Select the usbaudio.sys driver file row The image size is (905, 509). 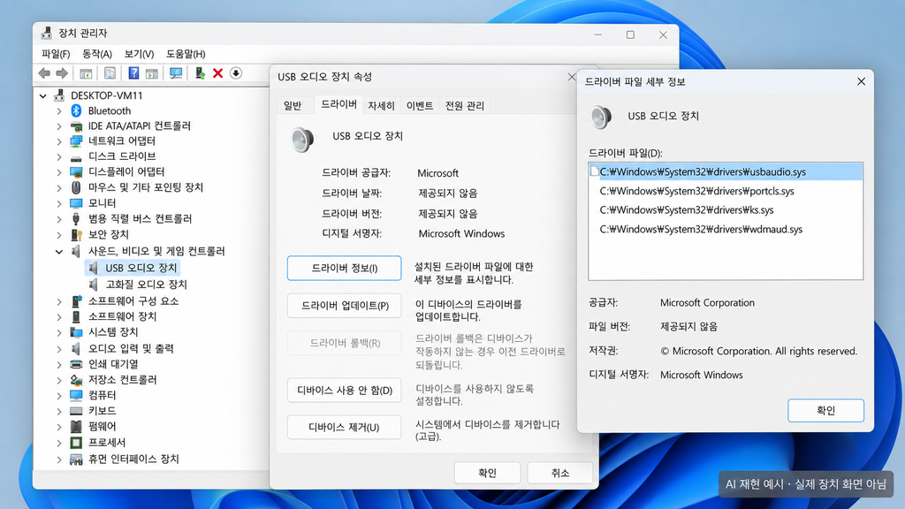(726, 172)
